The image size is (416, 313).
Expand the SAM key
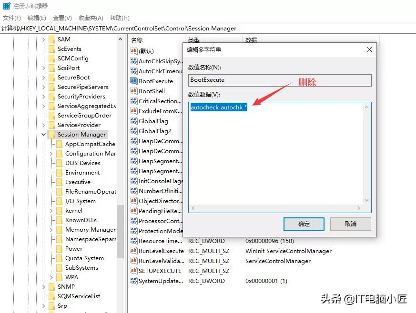click(43, 39)
